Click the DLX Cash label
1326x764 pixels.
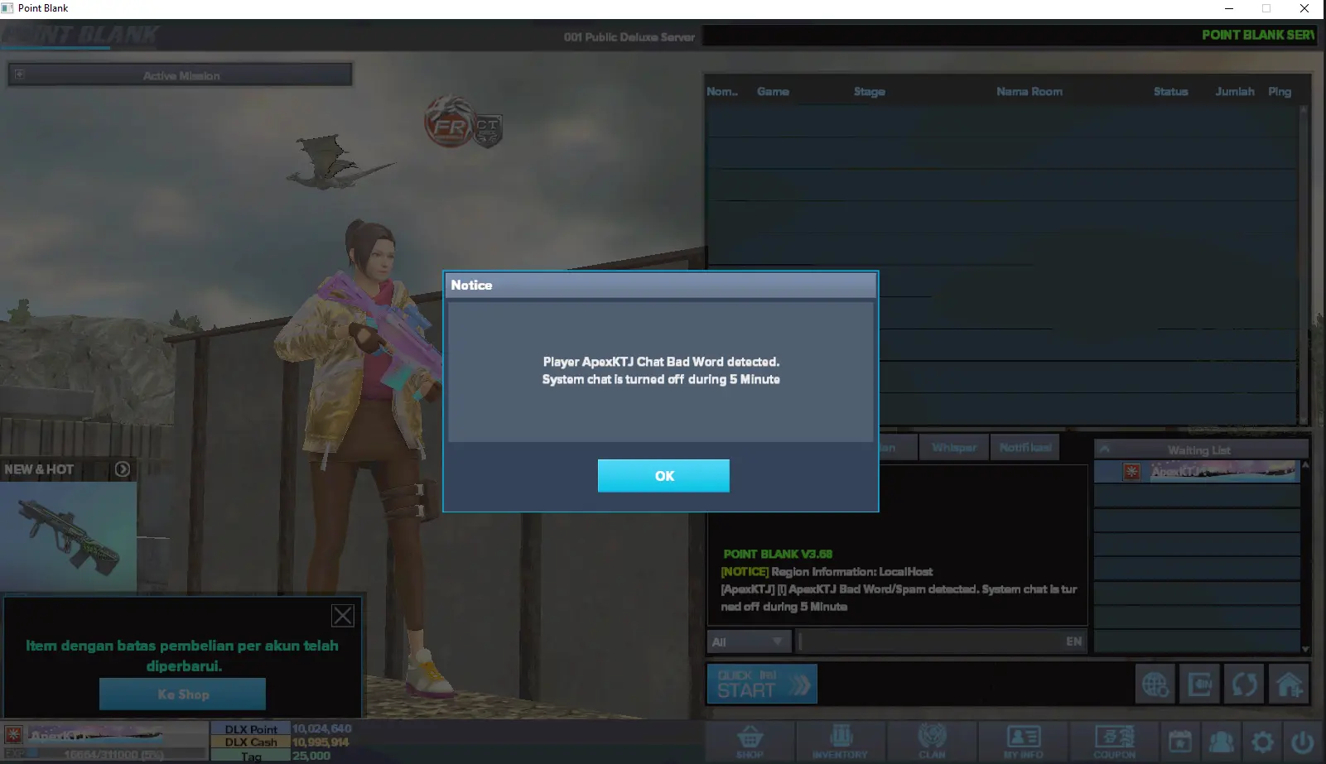[251, 742]
